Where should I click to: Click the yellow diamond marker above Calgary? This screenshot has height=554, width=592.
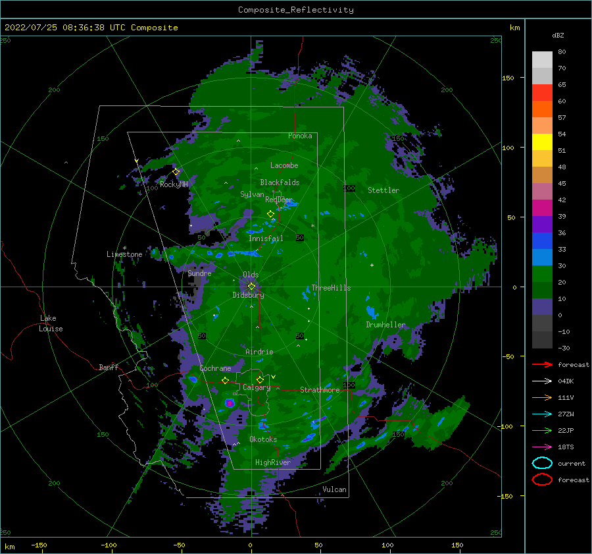(x=260, y=379)
